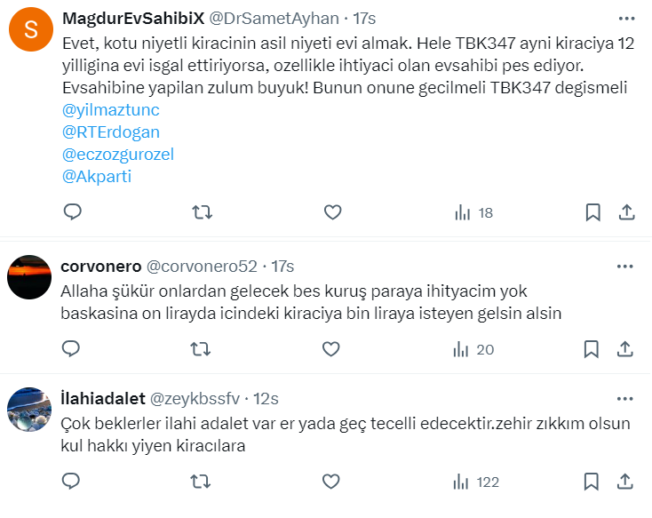View analytics showing 122 views

475,482
